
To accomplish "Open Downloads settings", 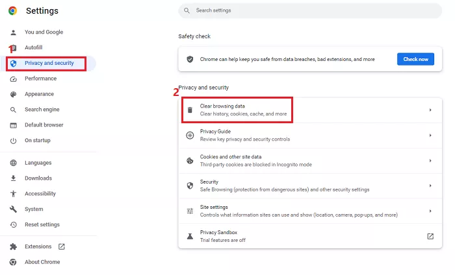I will (38, 178).
